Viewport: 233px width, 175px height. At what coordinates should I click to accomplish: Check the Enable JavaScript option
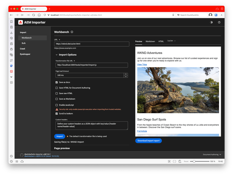click(x=57, y=105)
